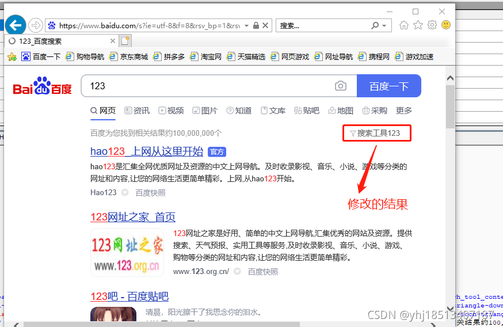Open 拼多多 favorites bookmark
Viewport: 503px width, 327px height.
point(169,57)
